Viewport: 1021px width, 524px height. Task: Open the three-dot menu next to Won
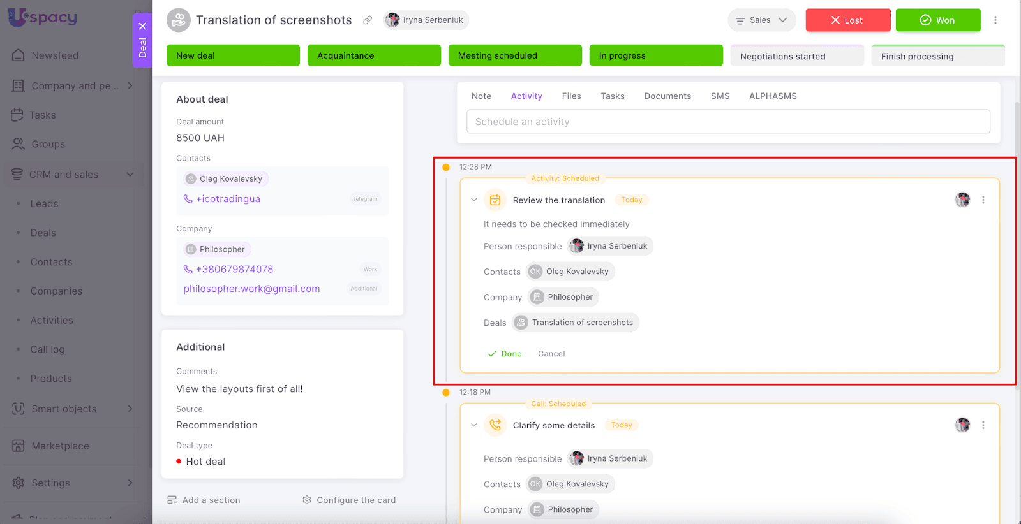(x=995, y=20)
